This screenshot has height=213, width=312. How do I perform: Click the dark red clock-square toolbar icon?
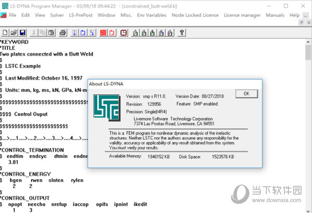click(124, 33)
